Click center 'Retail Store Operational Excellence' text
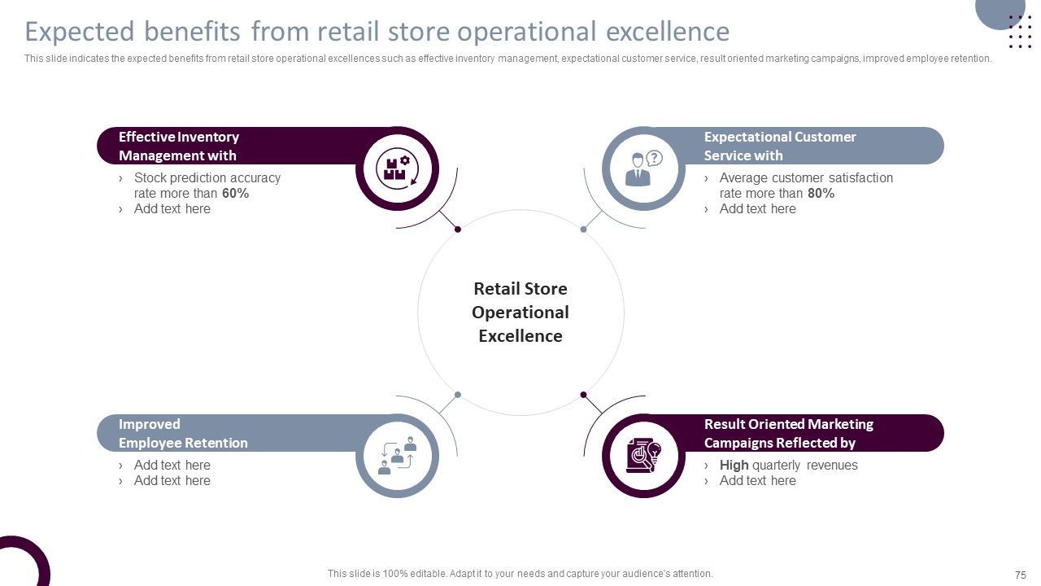The image size is (1041, 586). click(520, 313)
